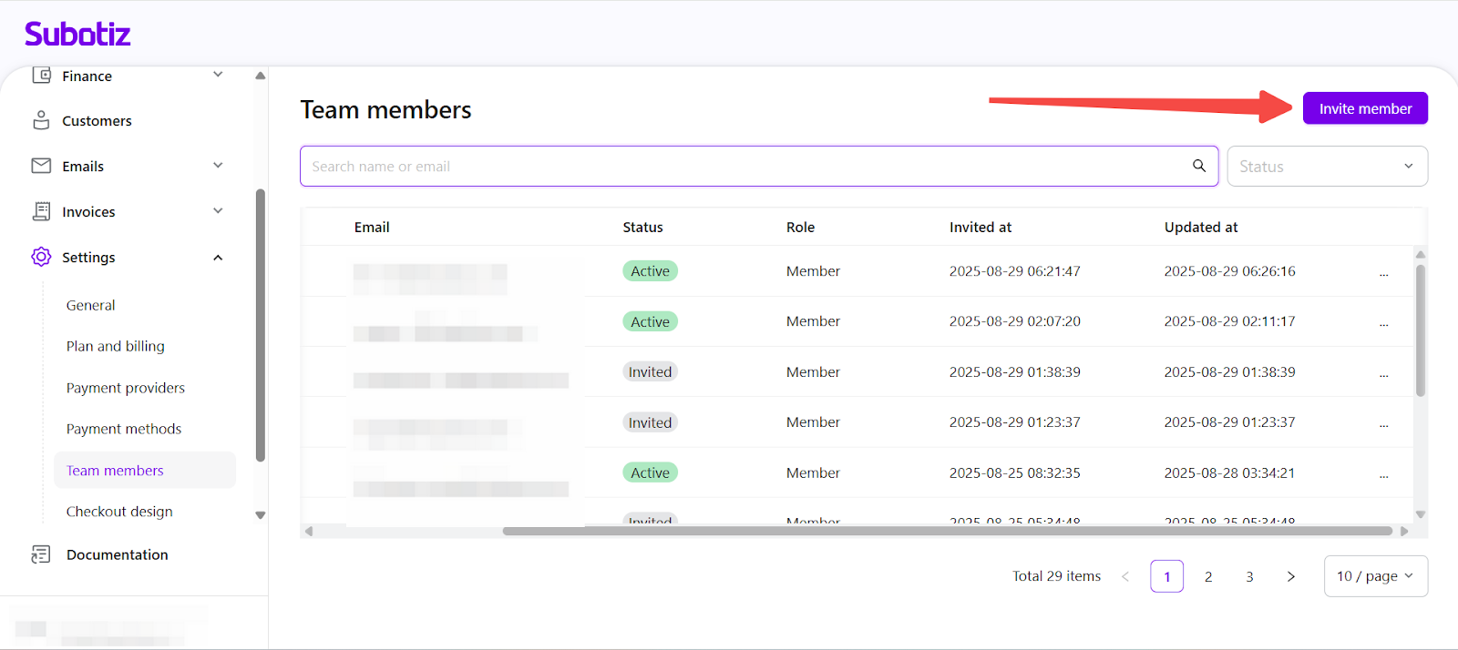
Task: Click the Documentation icon in sidebar
Action: pos(41,554)
